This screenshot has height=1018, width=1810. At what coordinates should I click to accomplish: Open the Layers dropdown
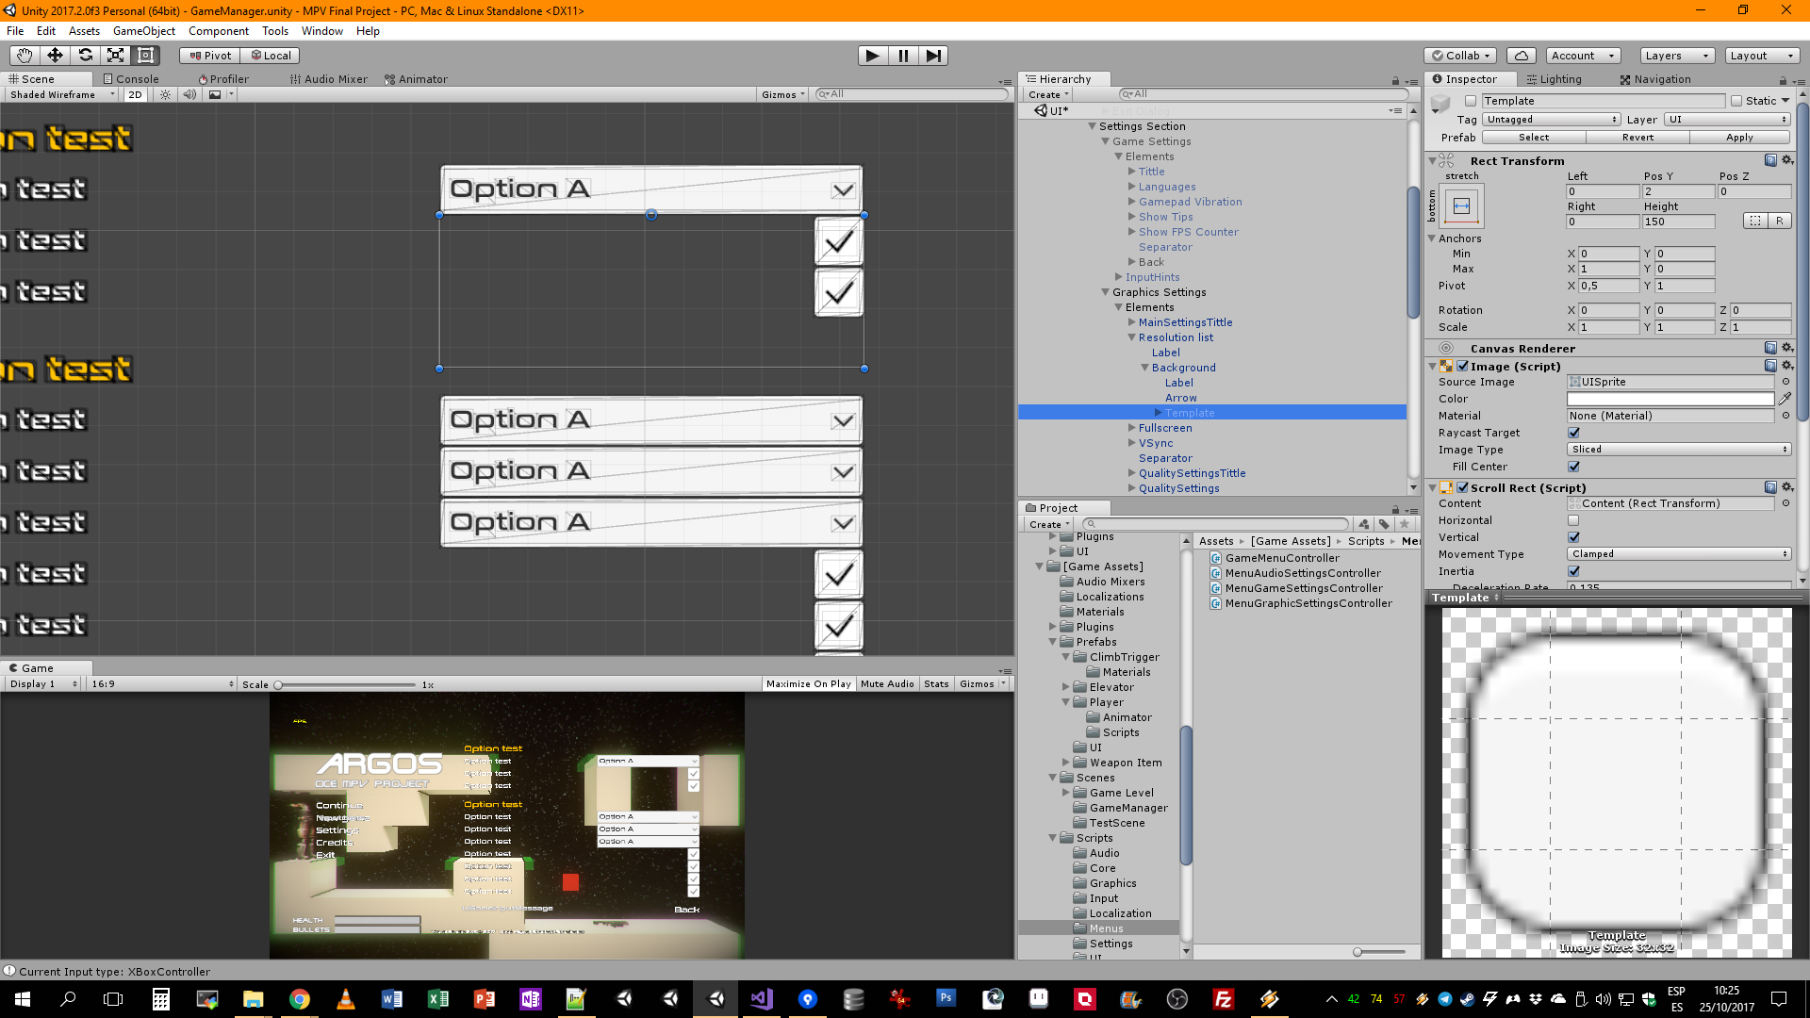pos(1676,56)
